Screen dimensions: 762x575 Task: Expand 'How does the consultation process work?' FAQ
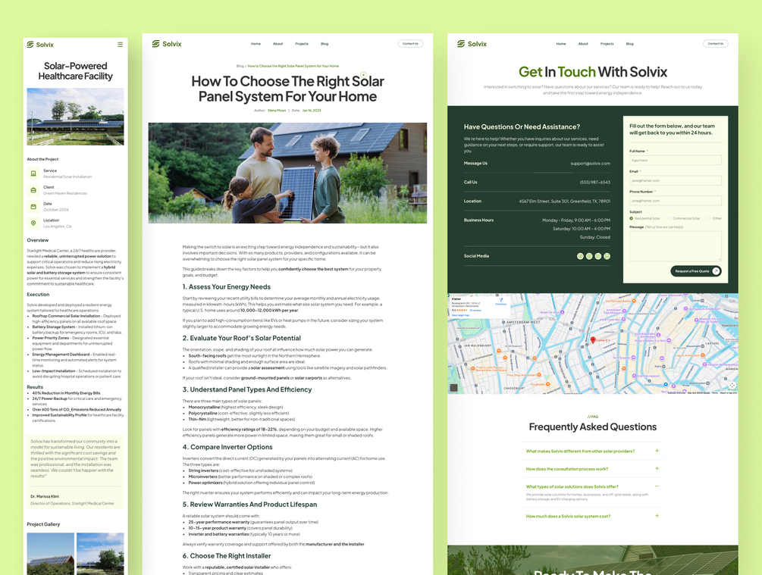click(657, 469)
